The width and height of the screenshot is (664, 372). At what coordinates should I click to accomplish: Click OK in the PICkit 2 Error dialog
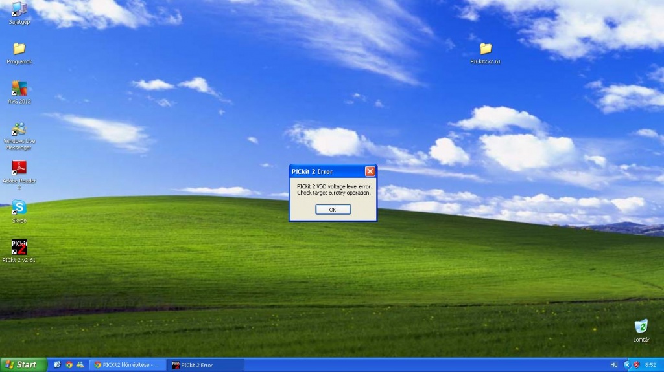click(x=333, y=210)
